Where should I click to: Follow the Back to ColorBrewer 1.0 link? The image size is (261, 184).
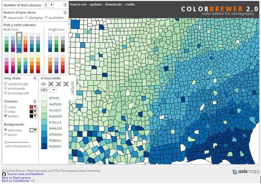(18, 181)
